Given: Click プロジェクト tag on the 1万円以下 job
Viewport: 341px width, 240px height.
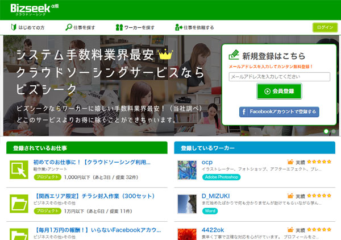Looking at the screenshot, I should point(47,211).
